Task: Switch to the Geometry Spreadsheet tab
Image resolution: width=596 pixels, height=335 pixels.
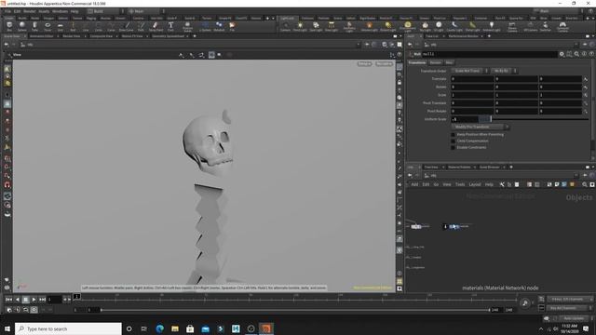Action: (168, 36)
